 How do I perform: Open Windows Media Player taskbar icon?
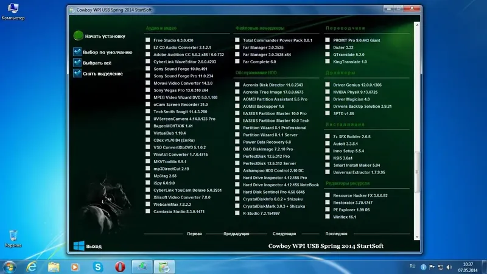pyautogui.click(x=75, y=267)
